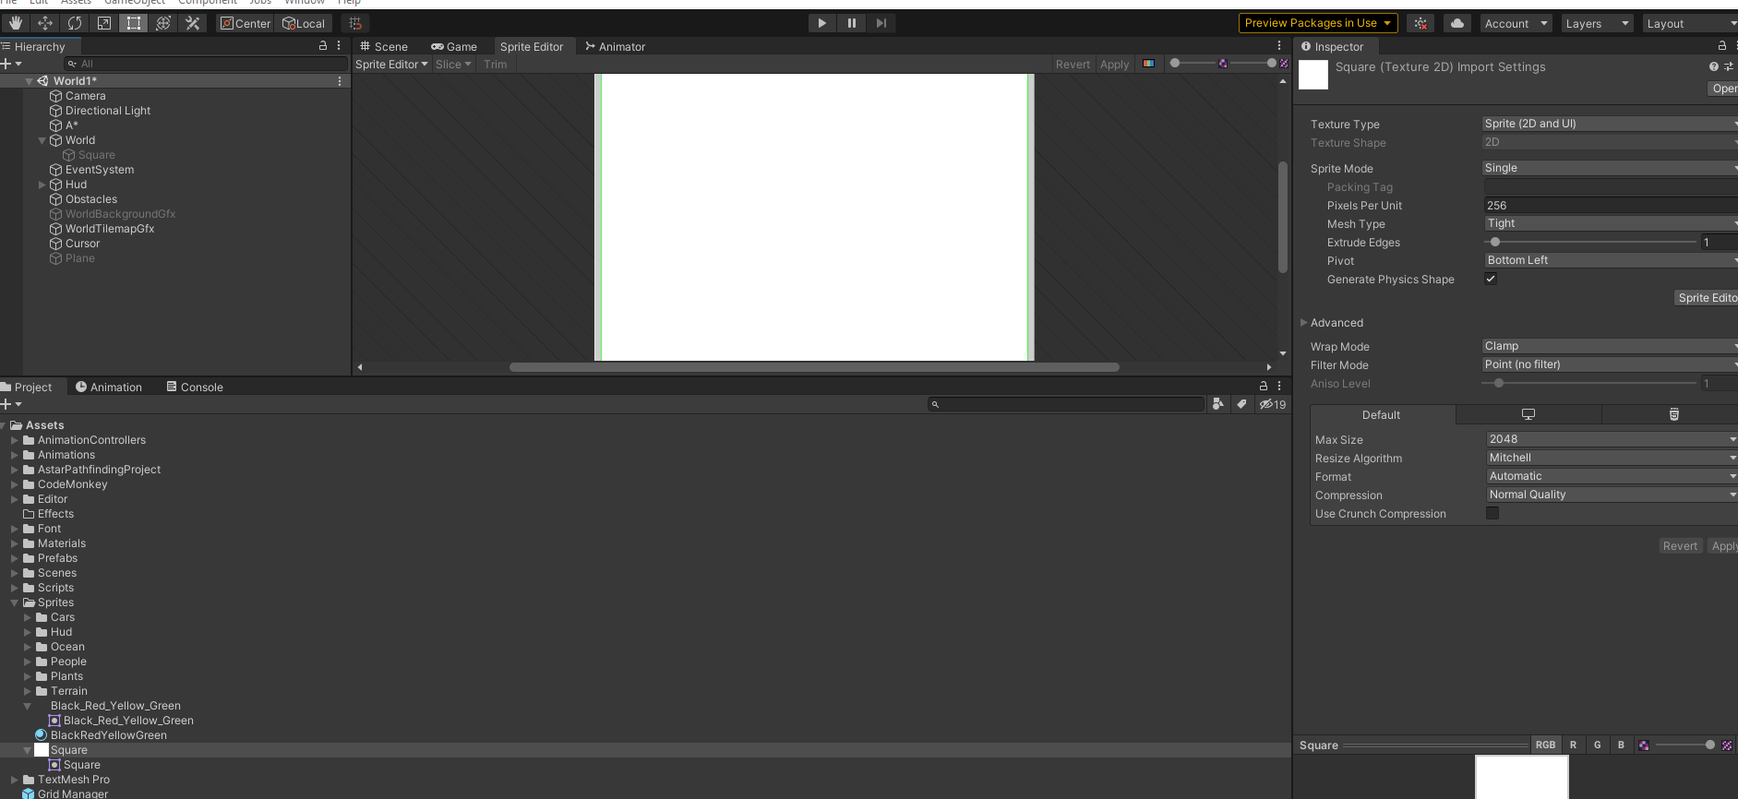Open the Slice menu
This screenshot has height=799, width=1738.
[453, 64]
